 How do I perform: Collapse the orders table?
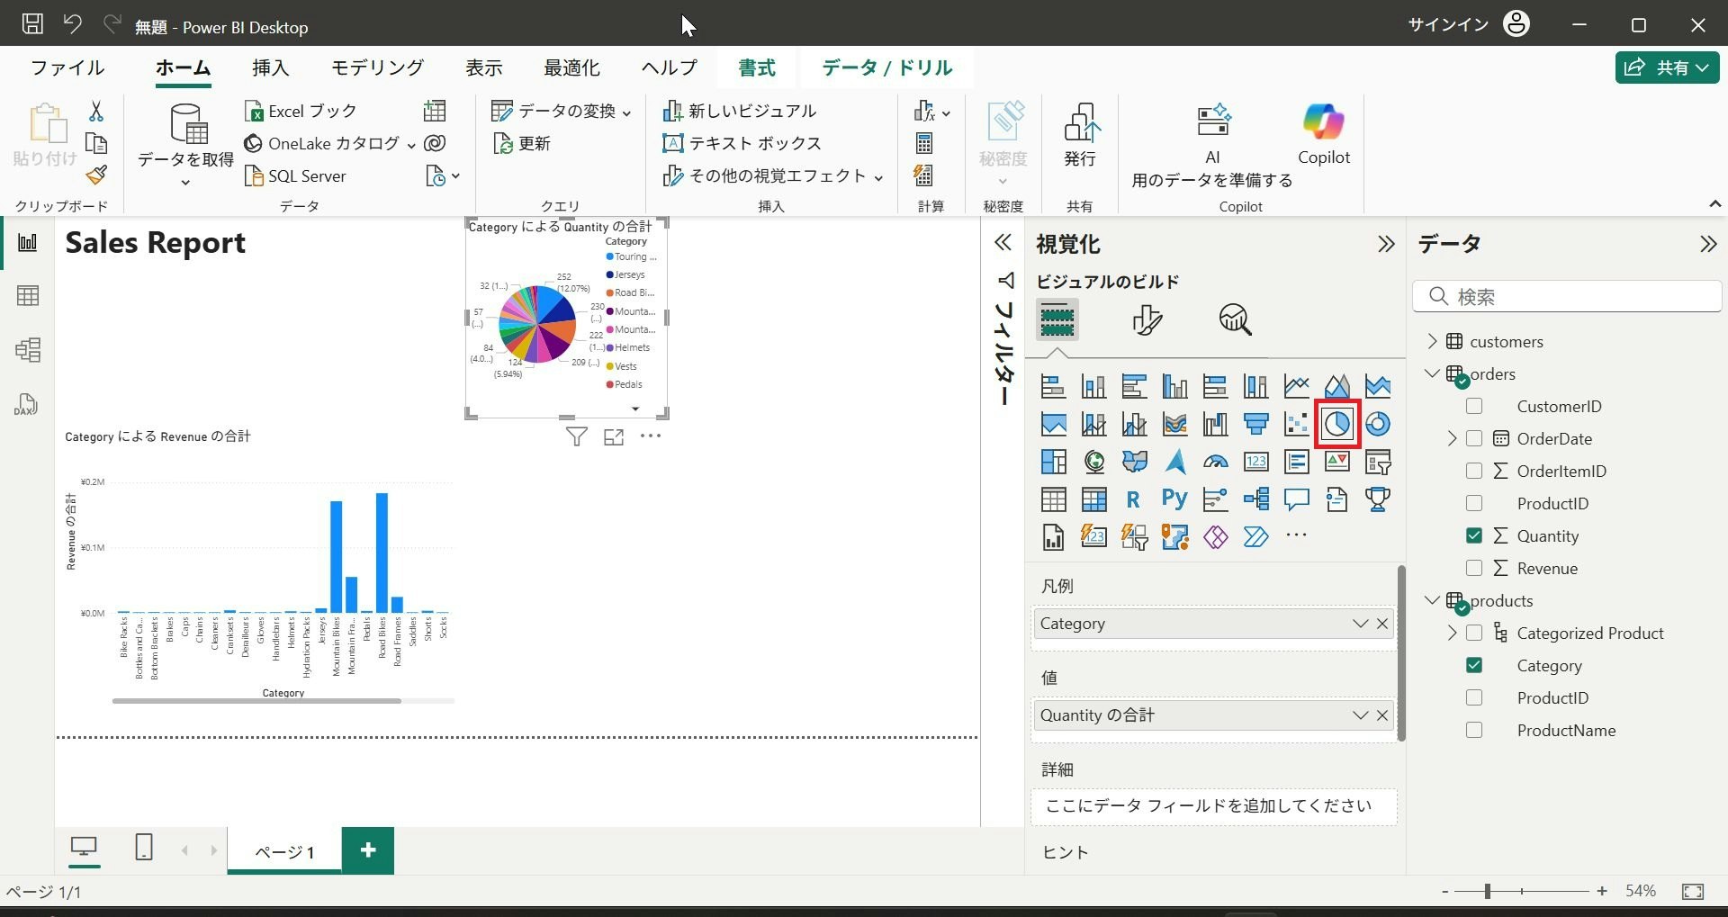coord(1433,373)
